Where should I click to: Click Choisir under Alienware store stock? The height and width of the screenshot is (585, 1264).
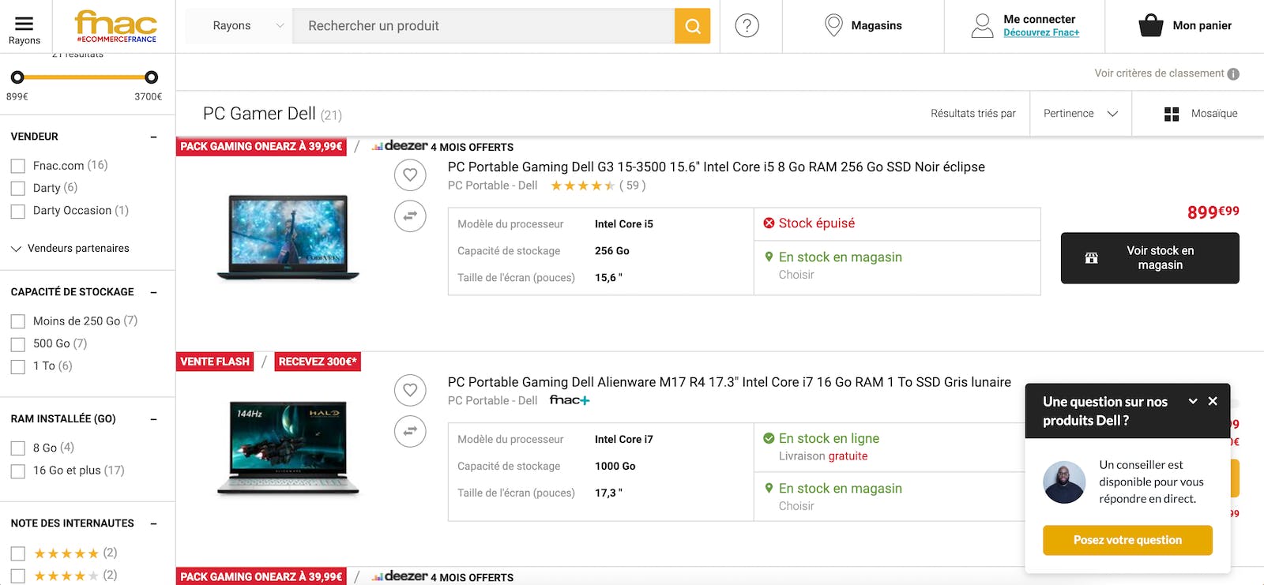point(796,506)
